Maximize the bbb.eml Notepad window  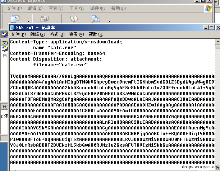click(211, 28)
